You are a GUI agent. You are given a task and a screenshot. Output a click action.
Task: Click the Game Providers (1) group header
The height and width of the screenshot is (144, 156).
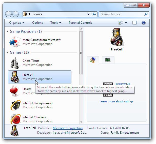click(26, 32)
